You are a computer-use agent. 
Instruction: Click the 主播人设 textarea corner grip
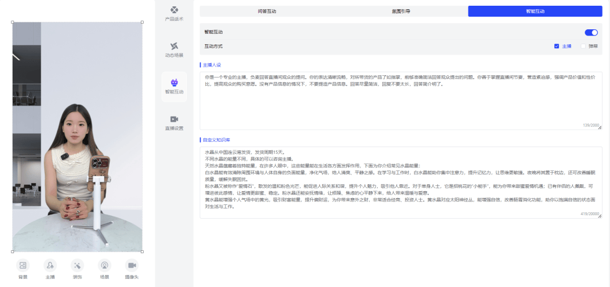tap(600, 127)
